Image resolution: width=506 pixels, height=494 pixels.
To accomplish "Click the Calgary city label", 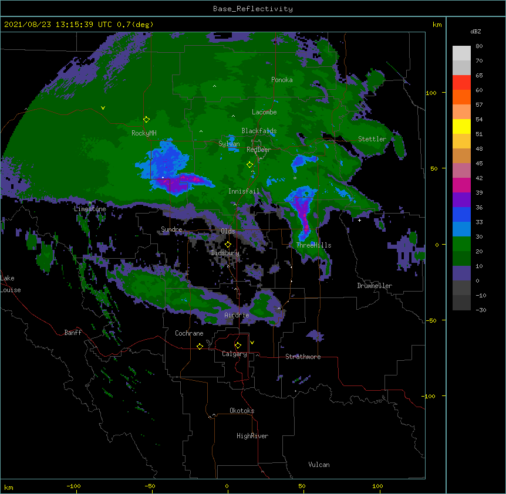I will pyautogui.click(x=235, y=354).
